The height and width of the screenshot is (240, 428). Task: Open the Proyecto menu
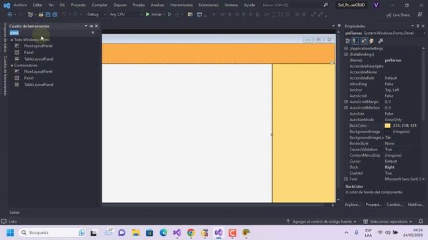tap(78, 5)
